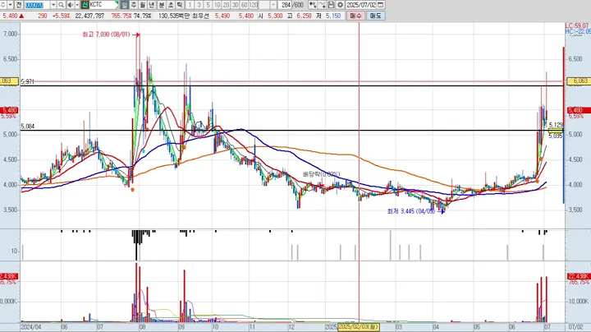Click the speaker sound icon
The width and height of the screenshot is (591, 332).
point(71,5)
